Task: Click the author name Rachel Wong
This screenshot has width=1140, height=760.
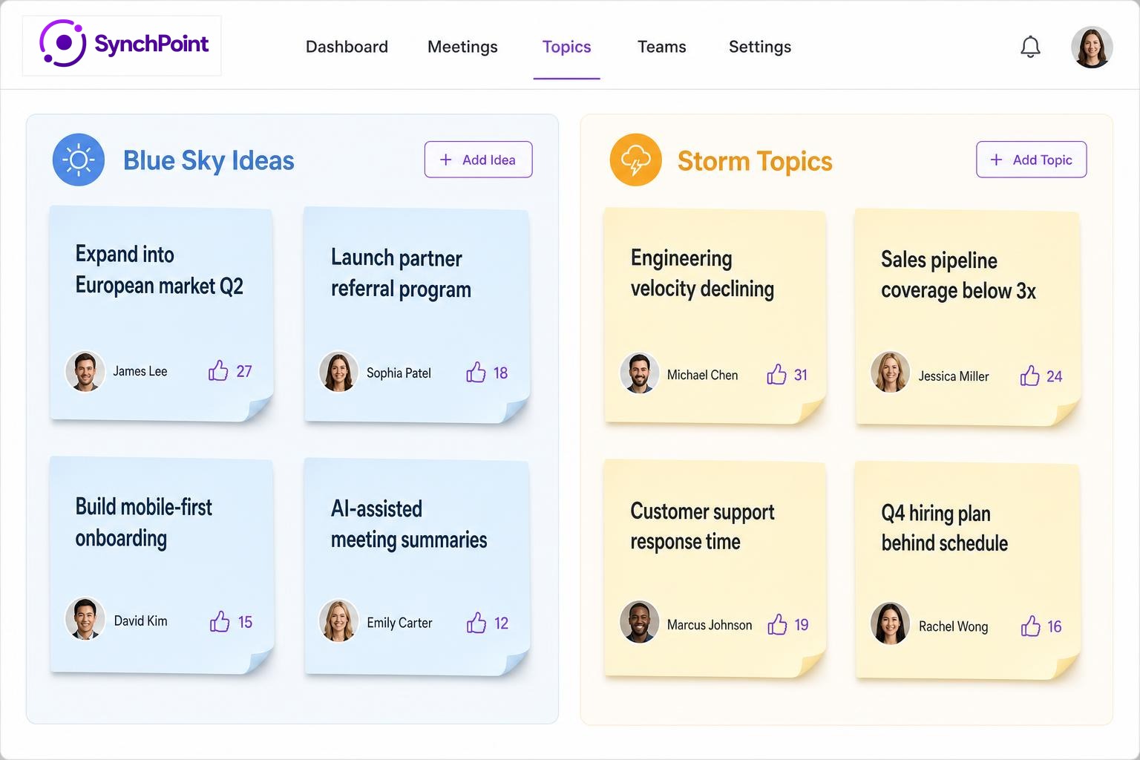Action: [954, 626]
